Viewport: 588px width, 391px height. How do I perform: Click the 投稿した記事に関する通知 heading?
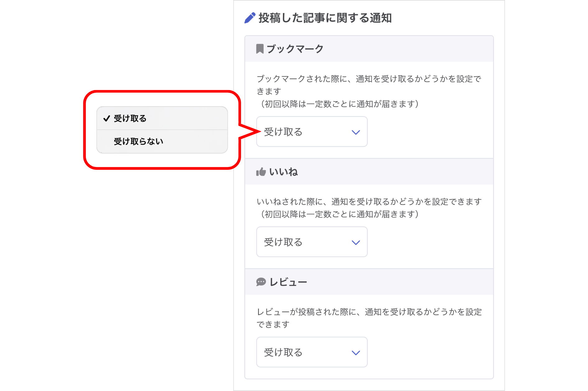(325, 18)
